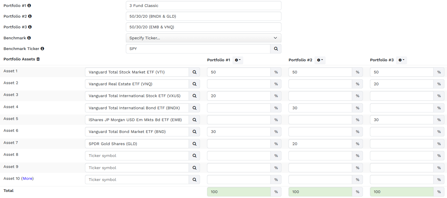
Task: Click Portfolio #1 empty allocation for Asset 8
Action: pos(239,156)
